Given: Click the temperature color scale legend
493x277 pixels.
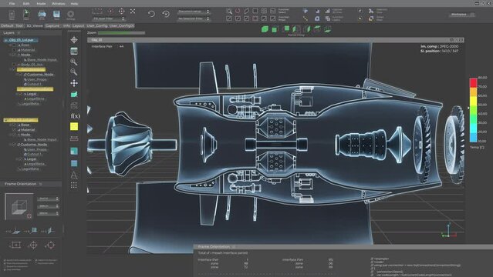Looking at the screenshot, I should [x=473, y=110].
